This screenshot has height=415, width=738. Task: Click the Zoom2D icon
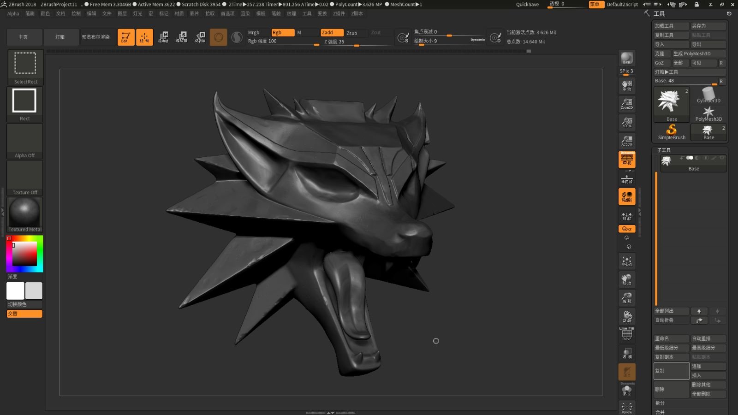click(x=627, y=104)
